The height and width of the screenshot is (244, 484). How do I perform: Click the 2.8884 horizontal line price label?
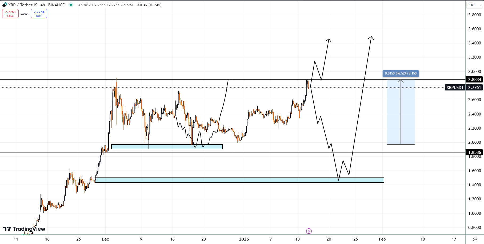474,80
